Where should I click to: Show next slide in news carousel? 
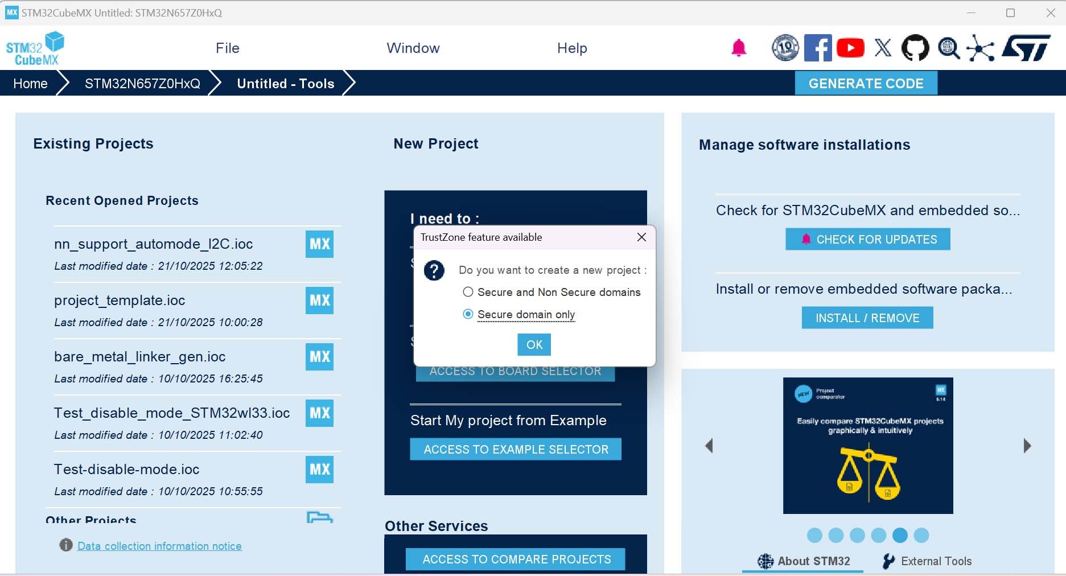1027,446
